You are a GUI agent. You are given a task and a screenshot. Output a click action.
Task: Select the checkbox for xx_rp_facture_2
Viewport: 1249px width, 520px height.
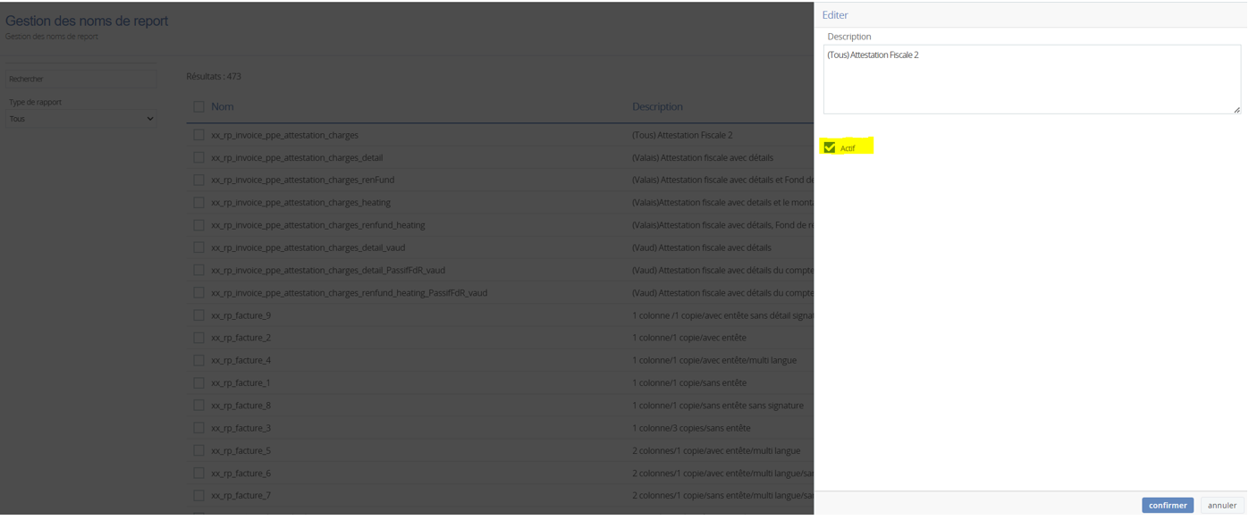tap(198, 338)
